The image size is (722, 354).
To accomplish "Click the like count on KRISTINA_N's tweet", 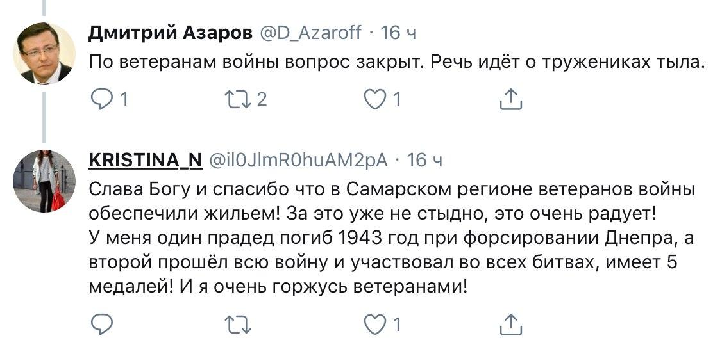I will click(x=397, y=325).
